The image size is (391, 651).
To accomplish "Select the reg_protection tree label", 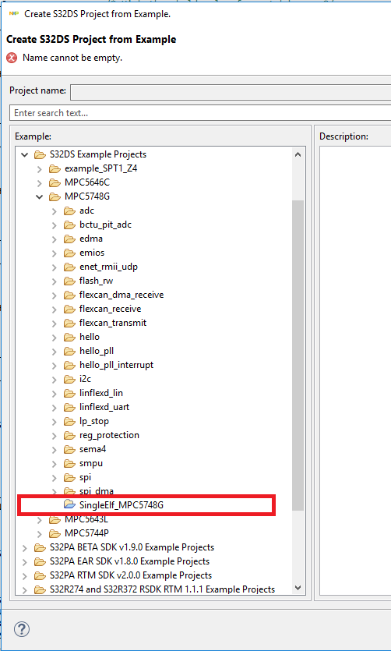I will [110, 436].
